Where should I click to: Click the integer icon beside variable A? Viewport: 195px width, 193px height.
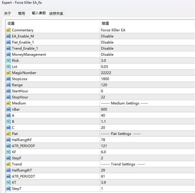[x=8, y=116]
